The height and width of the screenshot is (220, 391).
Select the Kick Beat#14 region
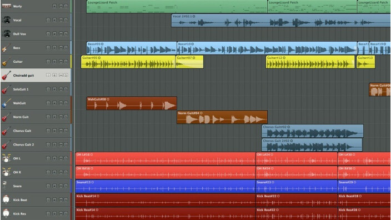tap(166, 201)
